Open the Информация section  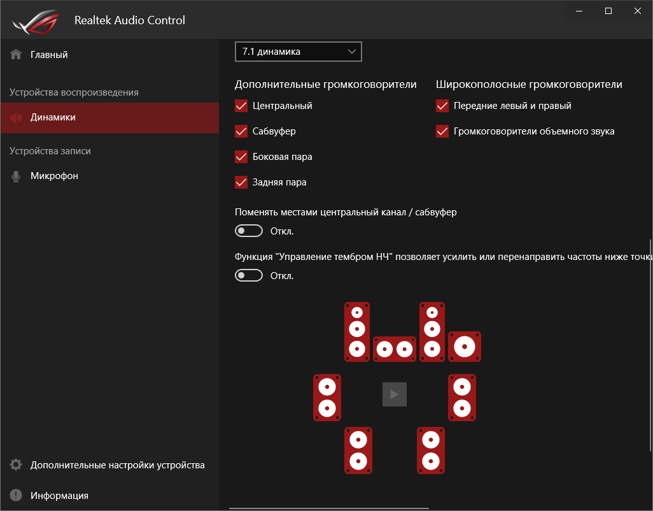coord(59,496)
